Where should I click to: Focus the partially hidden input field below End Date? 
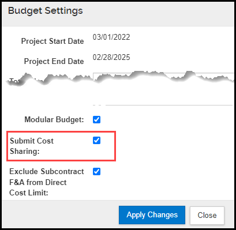163,77
